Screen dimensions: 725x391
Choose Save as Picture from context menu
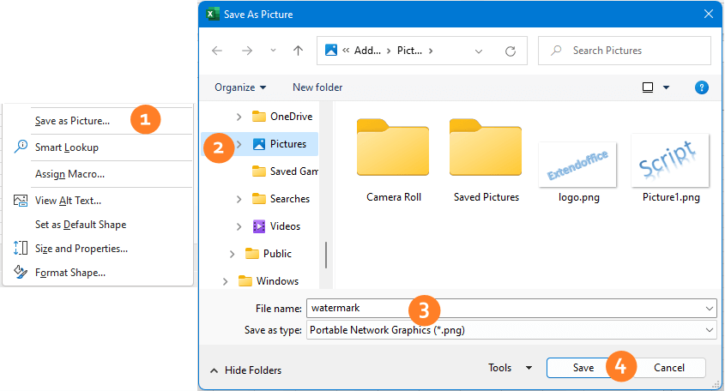pos(72,121)
